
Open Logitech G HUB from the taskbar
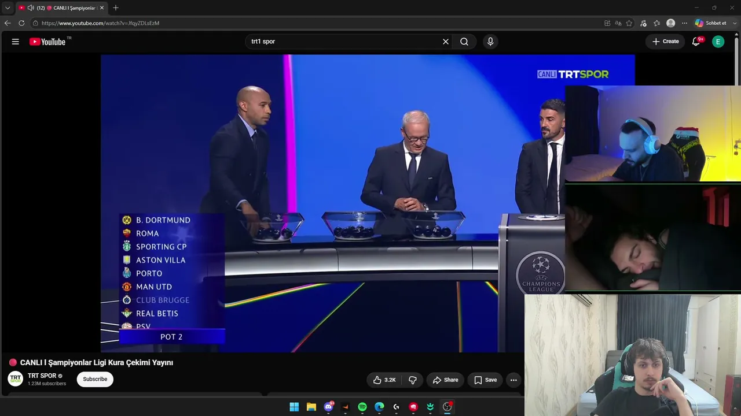click(x=397, y=407)
